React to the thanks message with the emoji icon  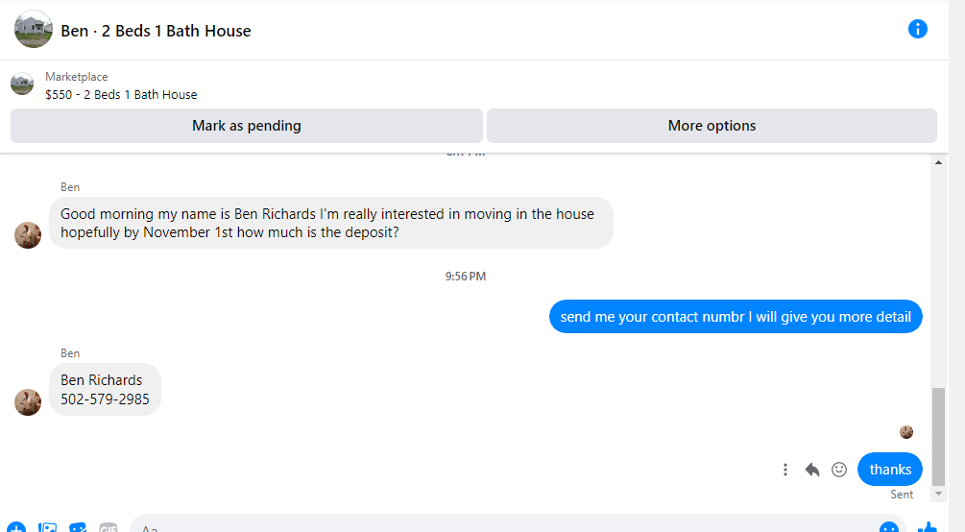(x=839, y=470)
